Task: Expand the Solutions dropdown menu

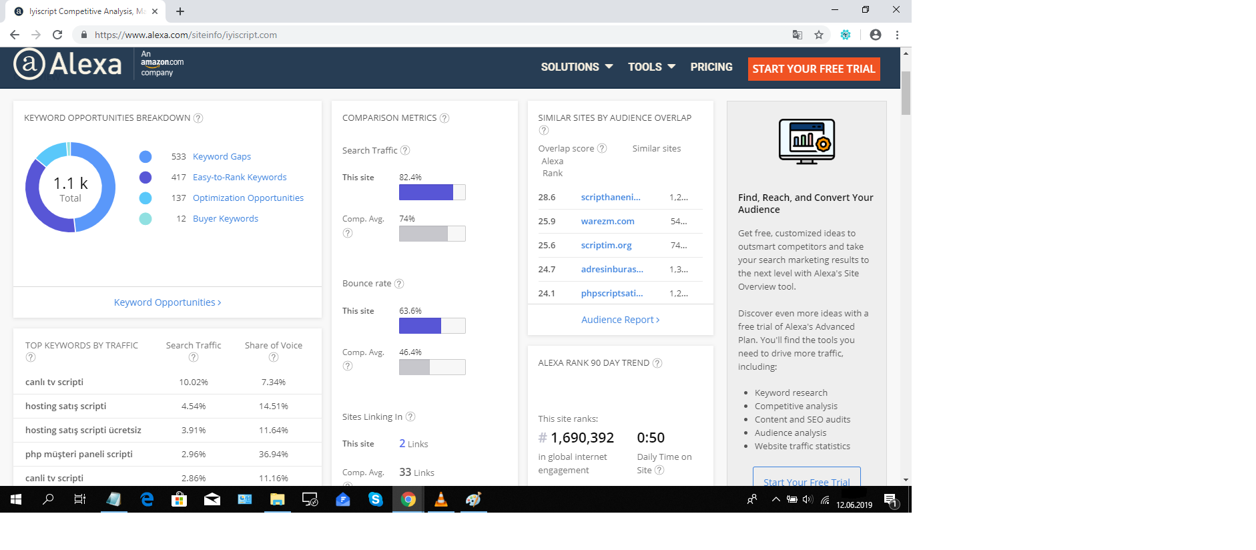Action: [x=577, y=67]
